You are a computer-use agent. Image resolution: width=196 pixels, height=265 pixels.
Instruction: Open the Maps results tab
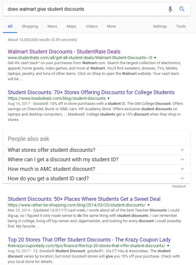pos(71,26)
